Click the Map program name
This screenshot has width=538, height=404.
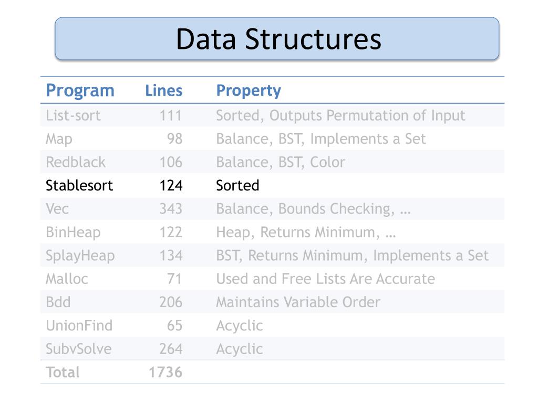(x=59, y=139)
